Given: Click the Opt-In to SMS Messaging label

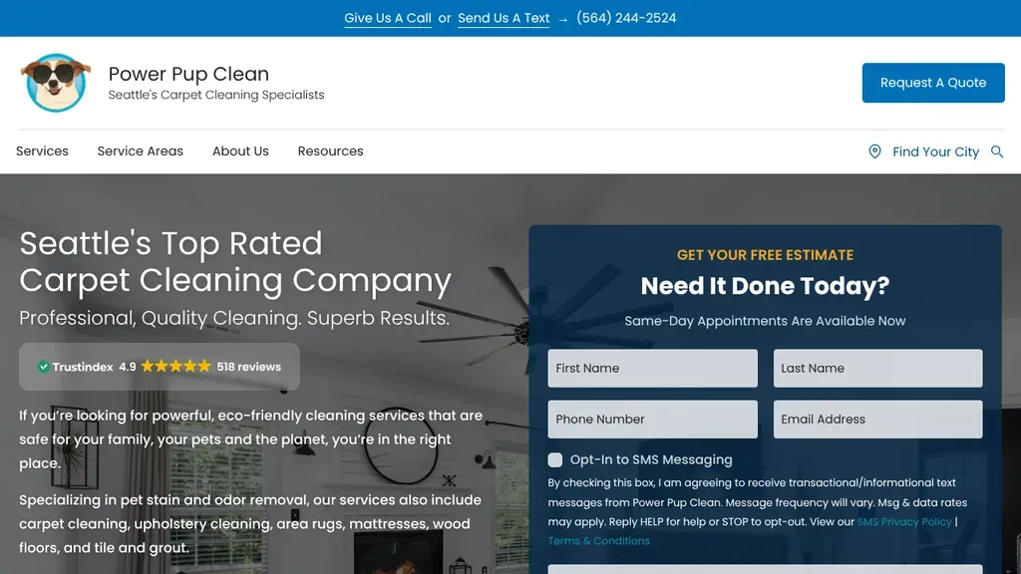Looking at the screenshot, I should [651, 460].
